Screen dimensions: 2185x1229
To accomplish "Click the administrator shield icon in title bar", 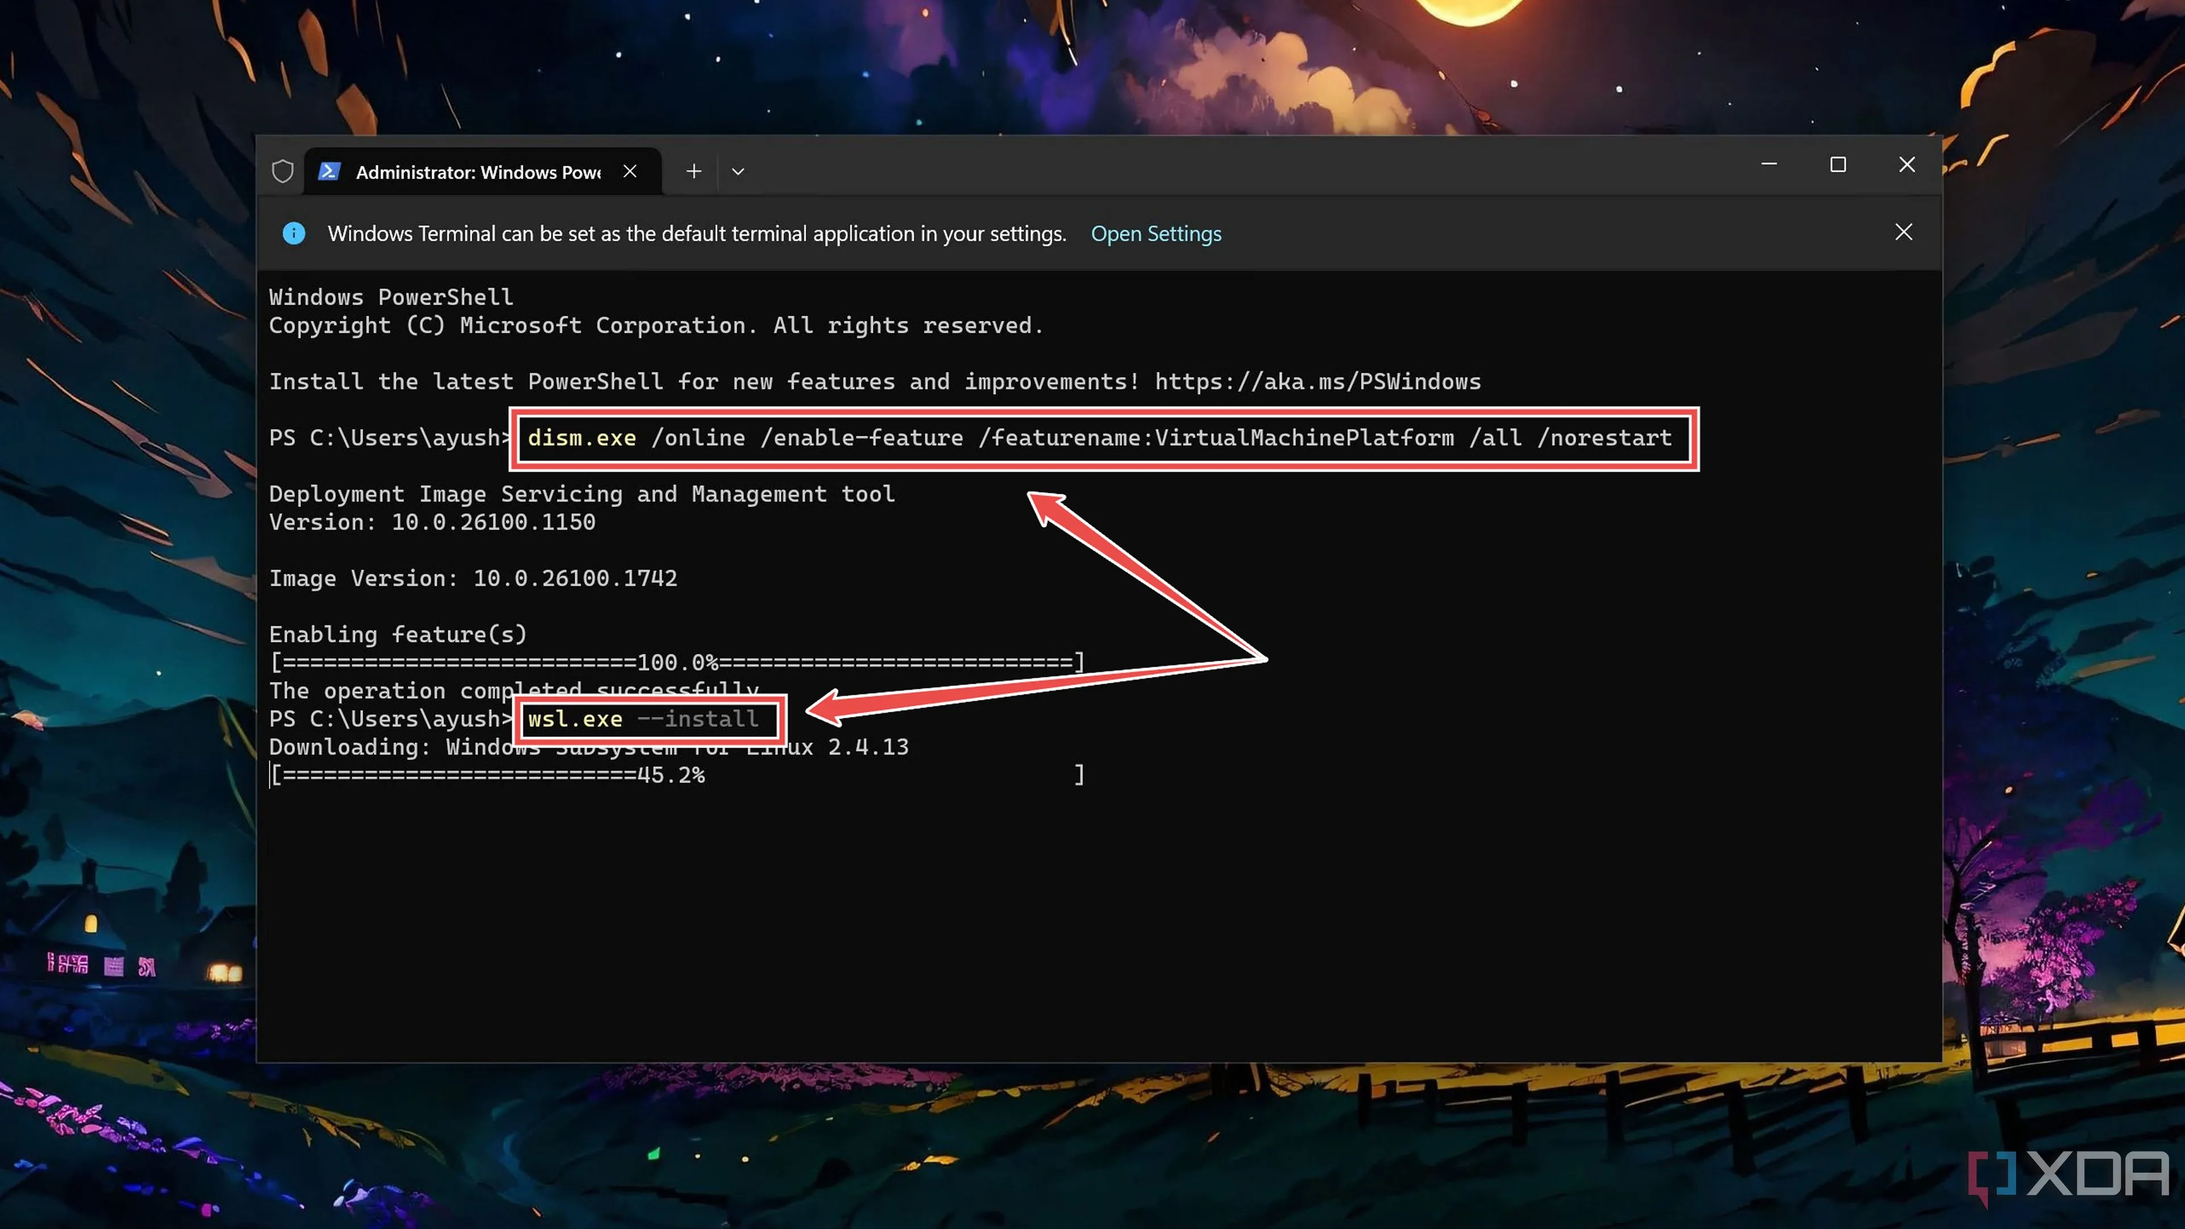I will click(282, 171).
